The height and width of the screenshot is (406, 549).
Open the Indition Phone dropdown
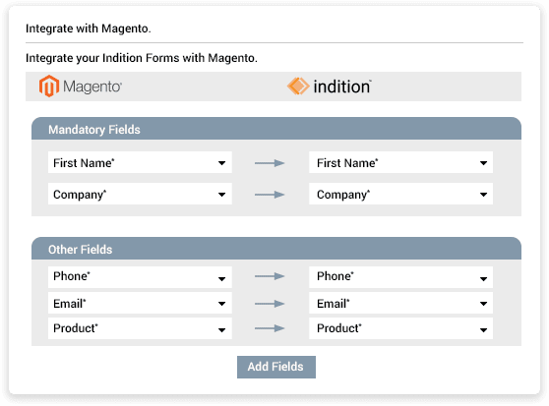[x=400, y=277]
